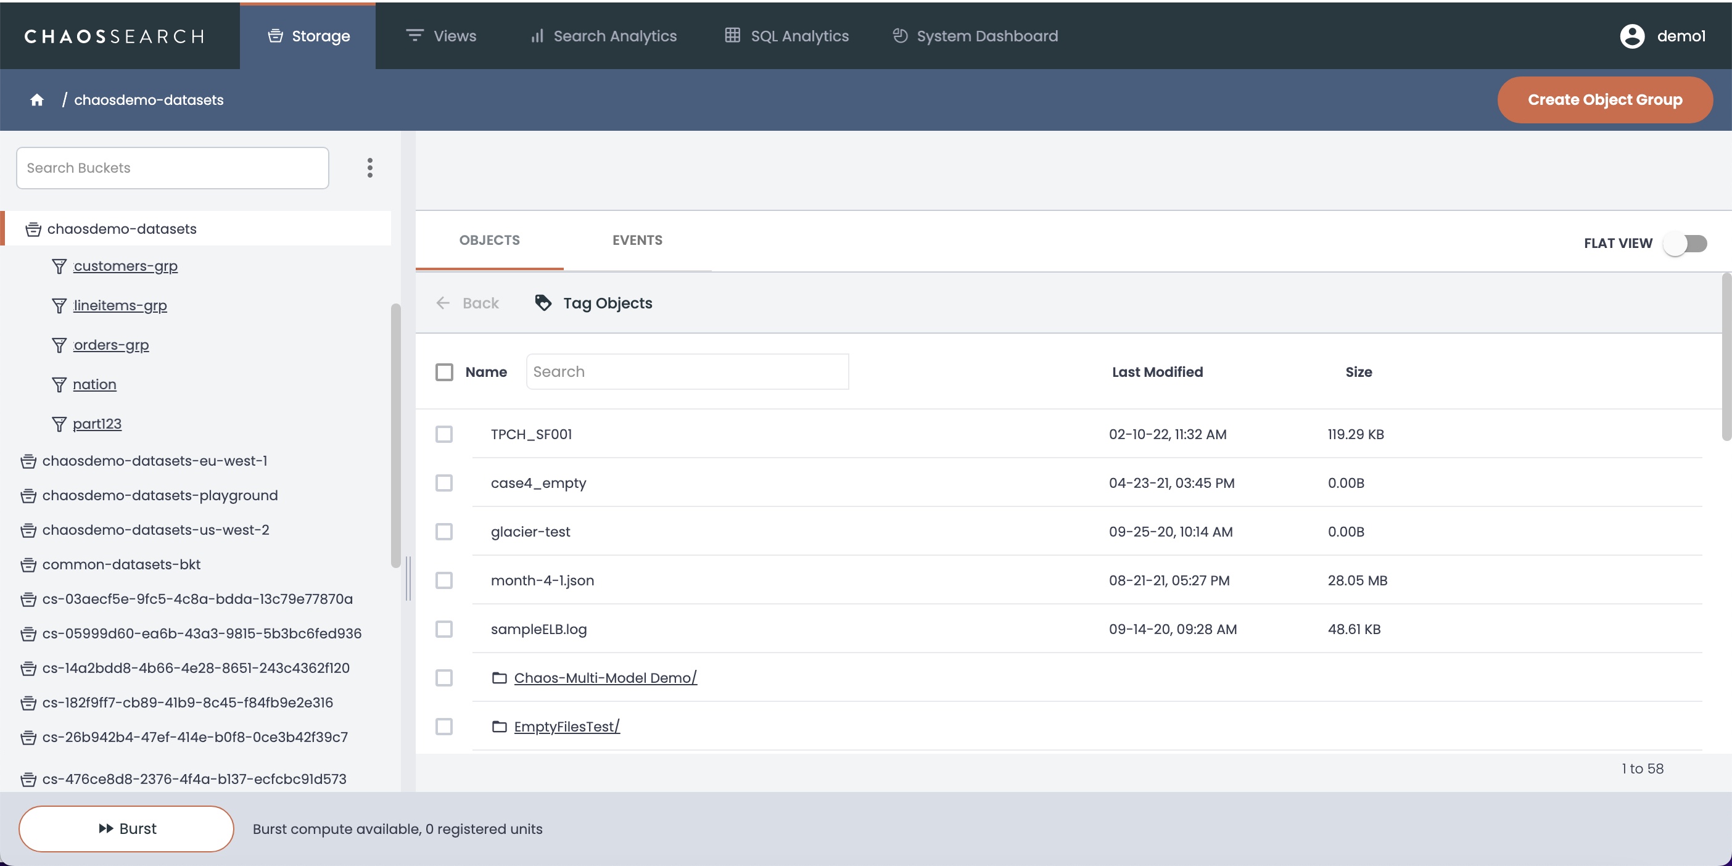Click the common-datasets-bkt bucket icon

[28, 565]
